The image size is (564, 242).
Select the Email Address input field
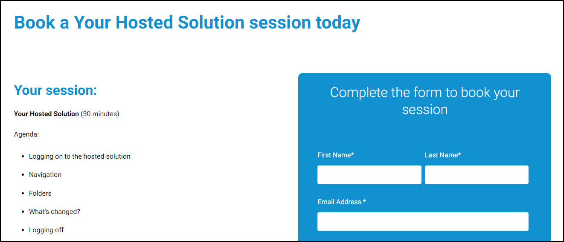coord(423,222)
